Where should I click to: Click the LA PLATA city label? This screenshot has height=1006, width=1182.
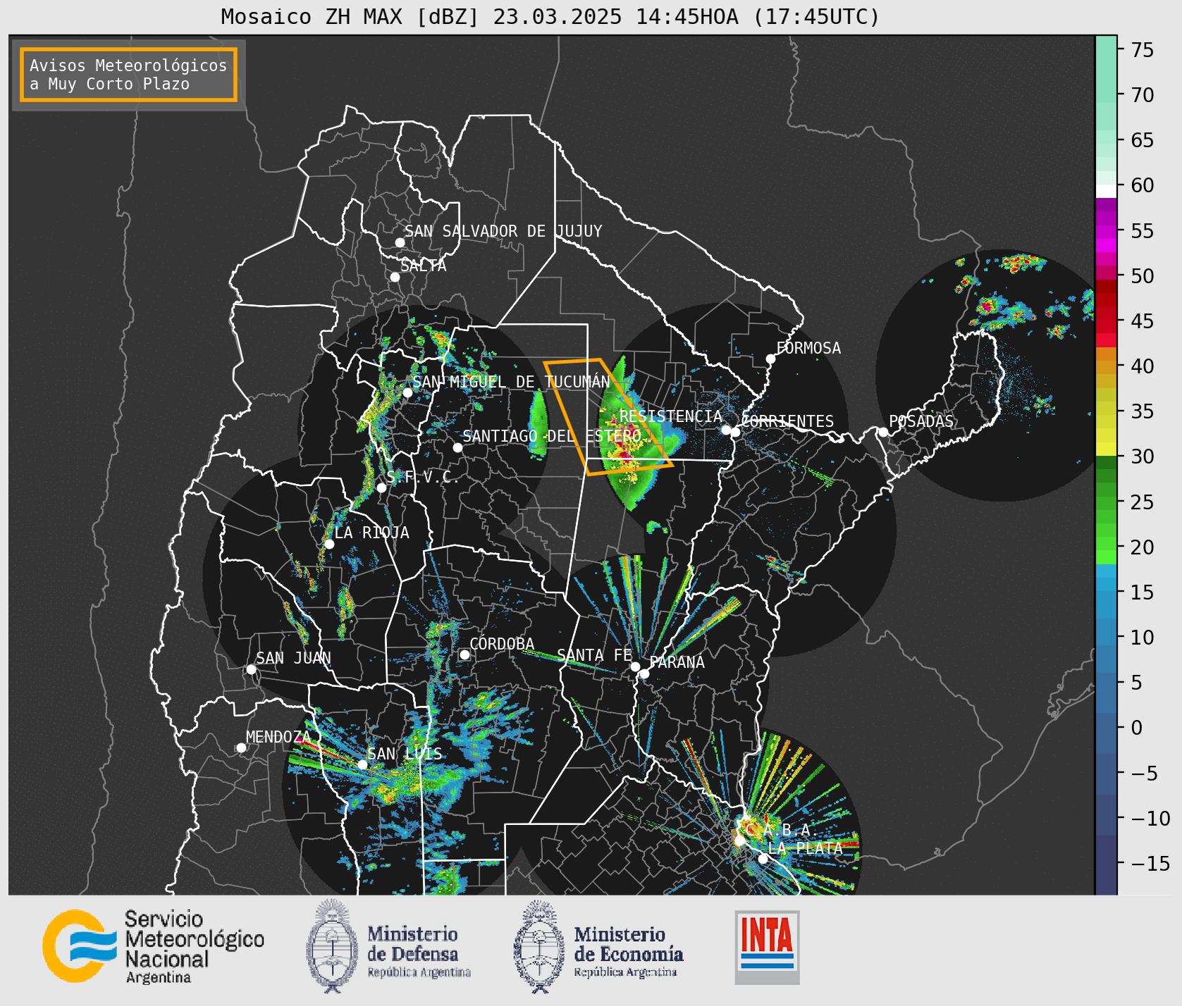click(805, 848)
